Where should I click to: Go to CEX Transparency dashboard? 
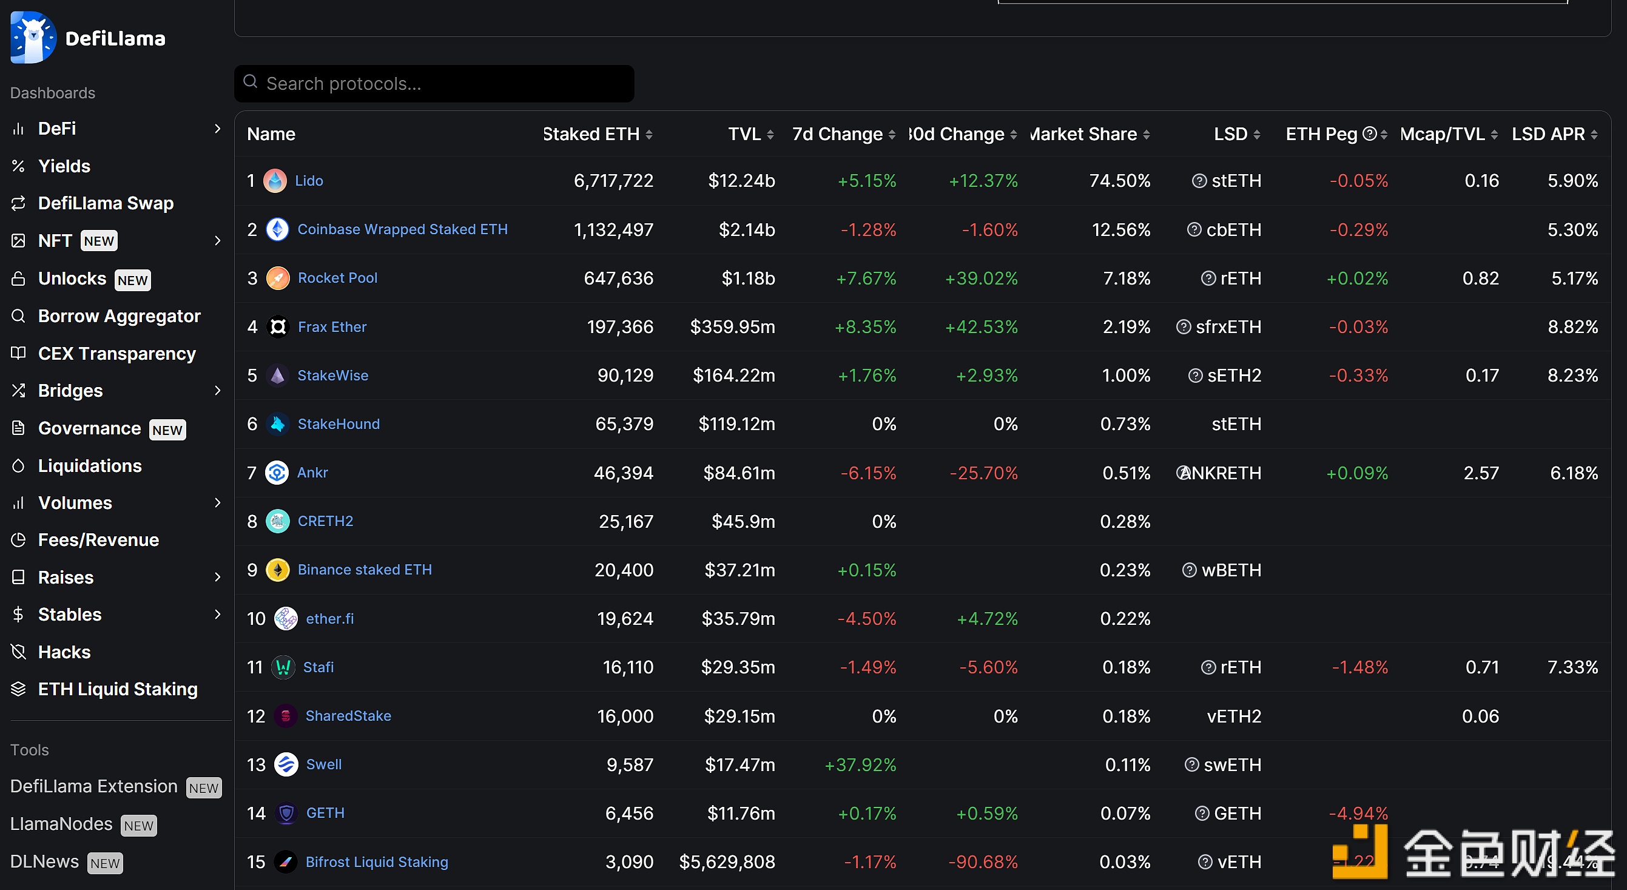[117, 354]
